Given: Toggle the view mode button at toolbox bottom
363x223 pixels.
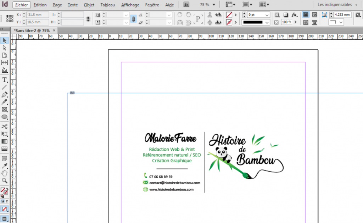Looking at the screenshot, I should pos(4,218).
